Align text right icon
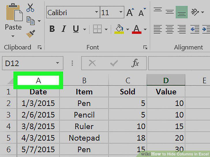This screenshot has width=210, height=157. (x=182, y=29)
